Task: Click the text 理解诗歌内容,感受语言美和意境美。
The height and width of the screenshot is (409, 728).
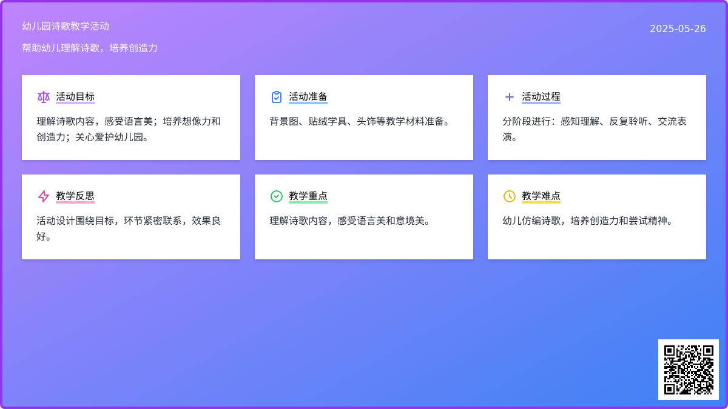Action: tap(352, 221)
